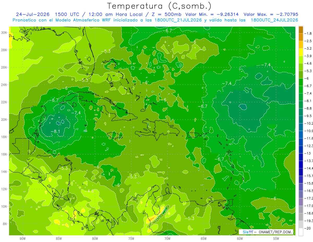Click the orange swatch above -1.8 on colorbar
Screen dimensions: 313x242
click(x=301, y=30)
